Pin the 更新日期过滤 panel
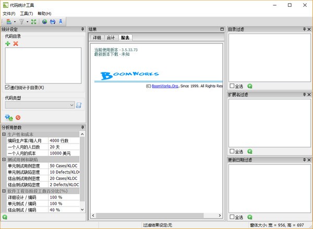 click(x=305, y=160)
